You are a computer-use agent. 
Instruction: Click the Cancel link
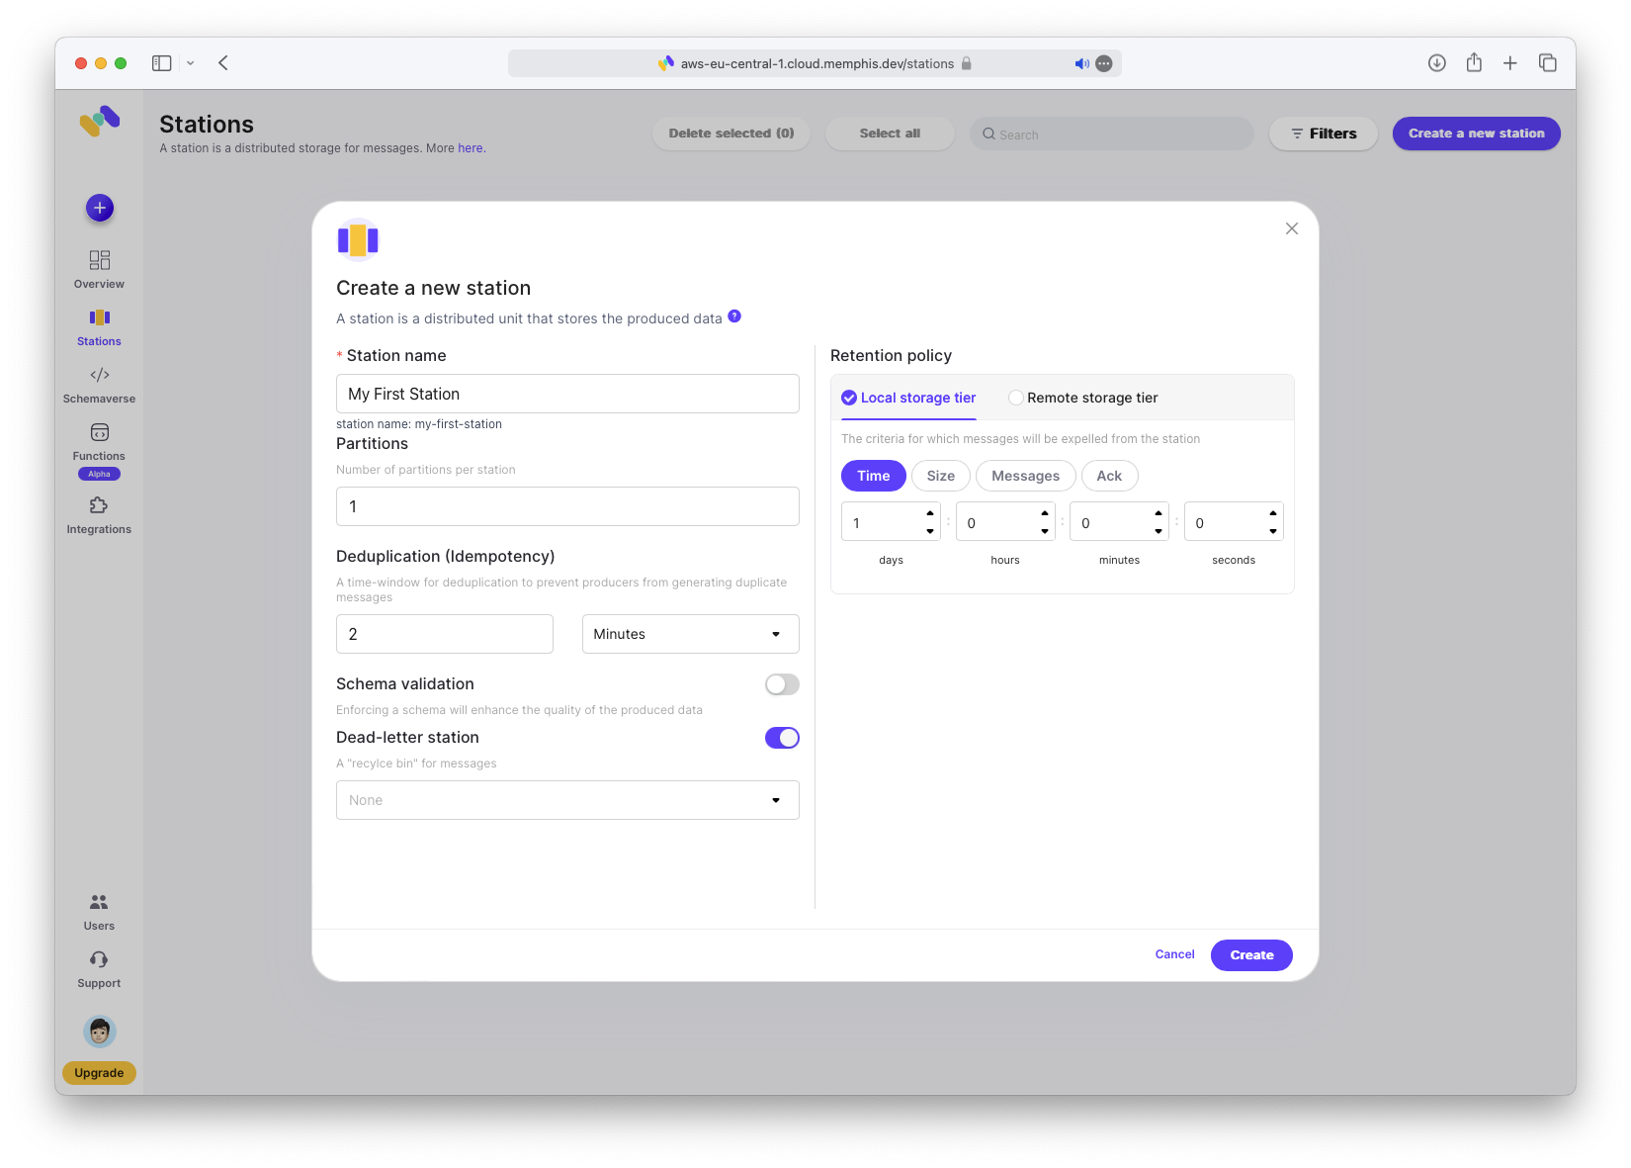(x=1174, y=954)
